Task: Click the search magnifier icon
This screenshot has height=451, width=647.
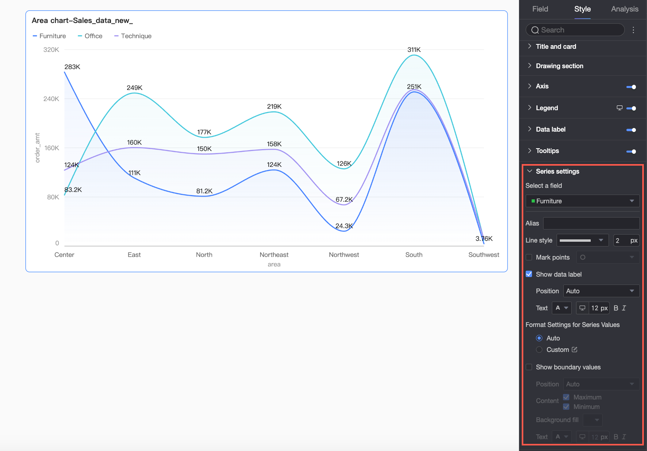Action: tap(535, 30)
